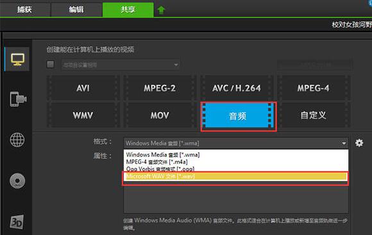Click the WMA format description text
Screen dimensions: 372x235
(235, 224)
